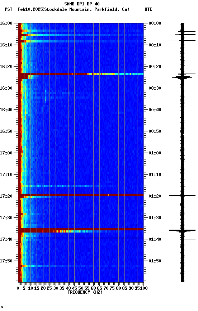Click the '01:30' UTC time label
This screenshot has width=198, height=311.
point(155,218)
